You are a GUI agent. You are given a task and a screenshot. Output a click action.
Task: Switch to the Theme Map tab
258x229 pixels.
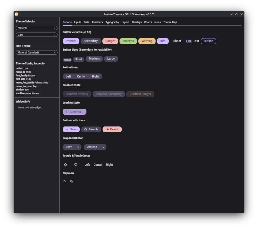coord(170,22)
